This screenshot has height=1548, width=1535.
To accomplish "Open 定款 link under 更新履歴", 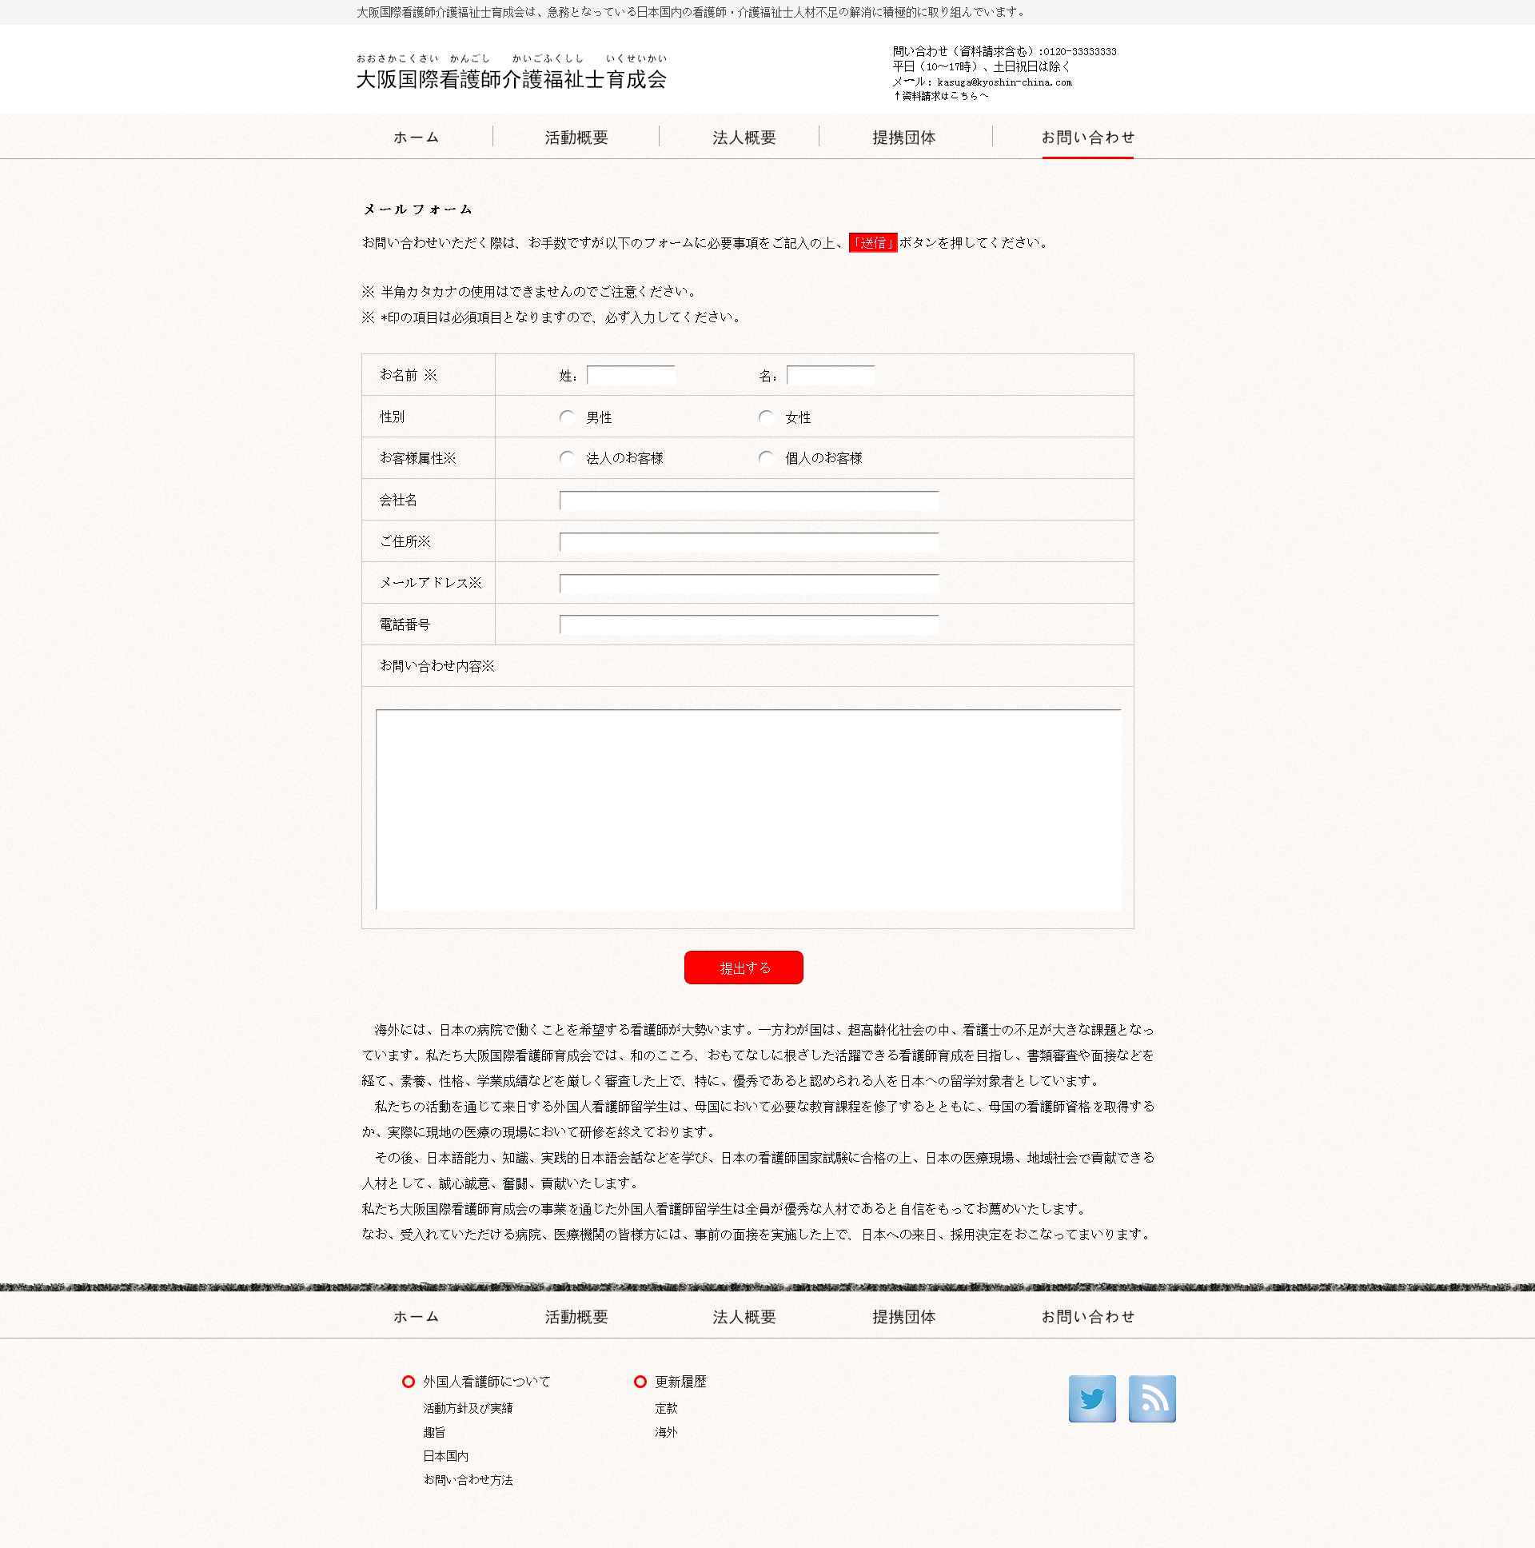I will point(665,1408).
